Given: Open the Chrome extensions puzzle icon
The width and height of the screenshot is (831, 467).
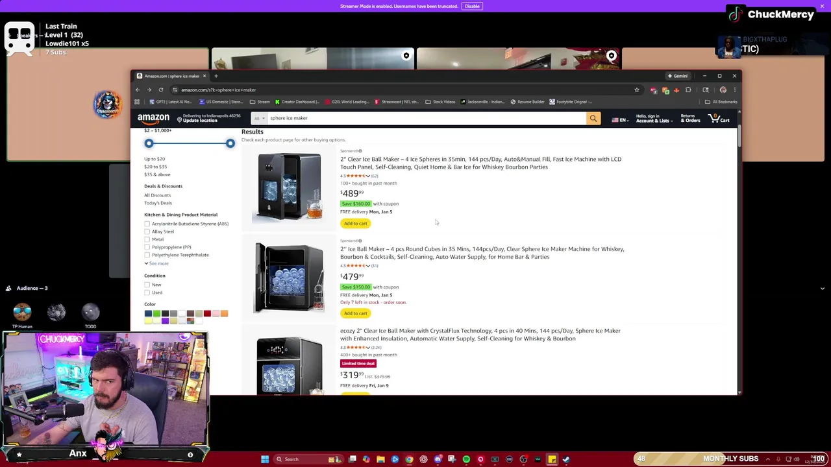Looking at the screenshot, I should [688, 90].
